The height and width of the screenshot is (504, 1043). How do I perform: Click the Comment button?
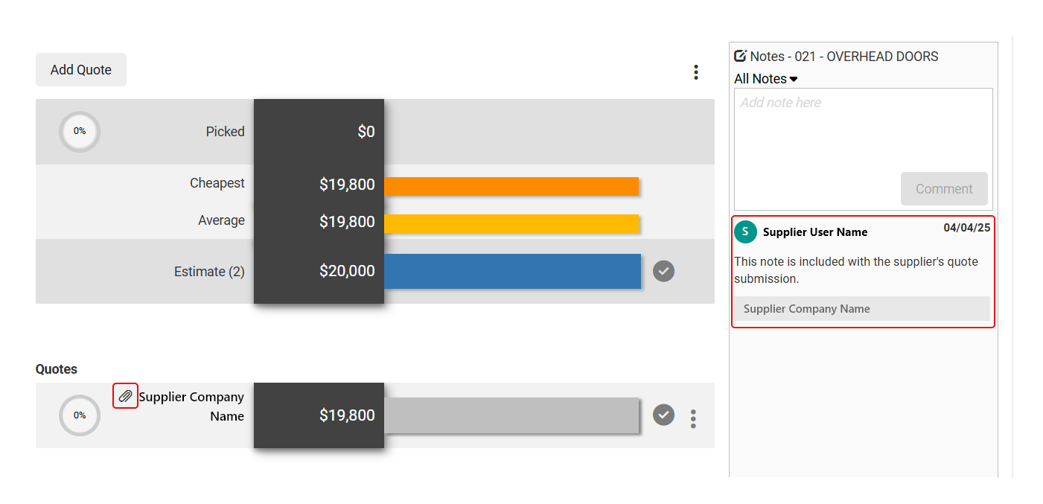(944, 189)
